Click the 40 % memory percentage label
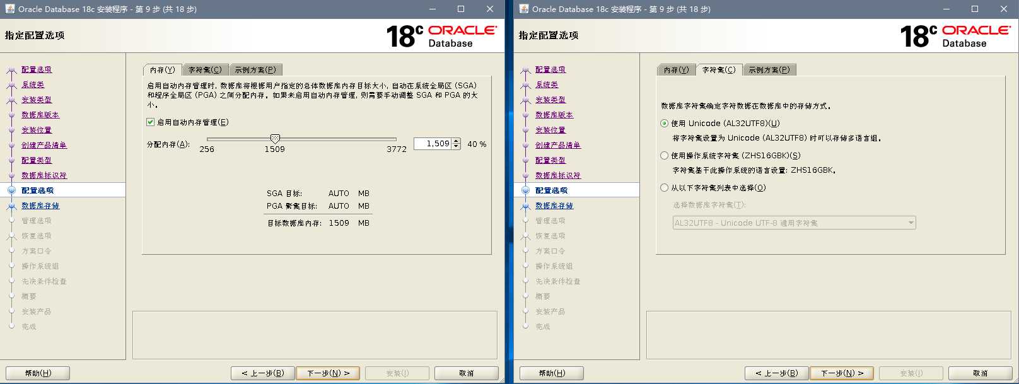Viewport: 1019px width, 384px height. (477, 144)
